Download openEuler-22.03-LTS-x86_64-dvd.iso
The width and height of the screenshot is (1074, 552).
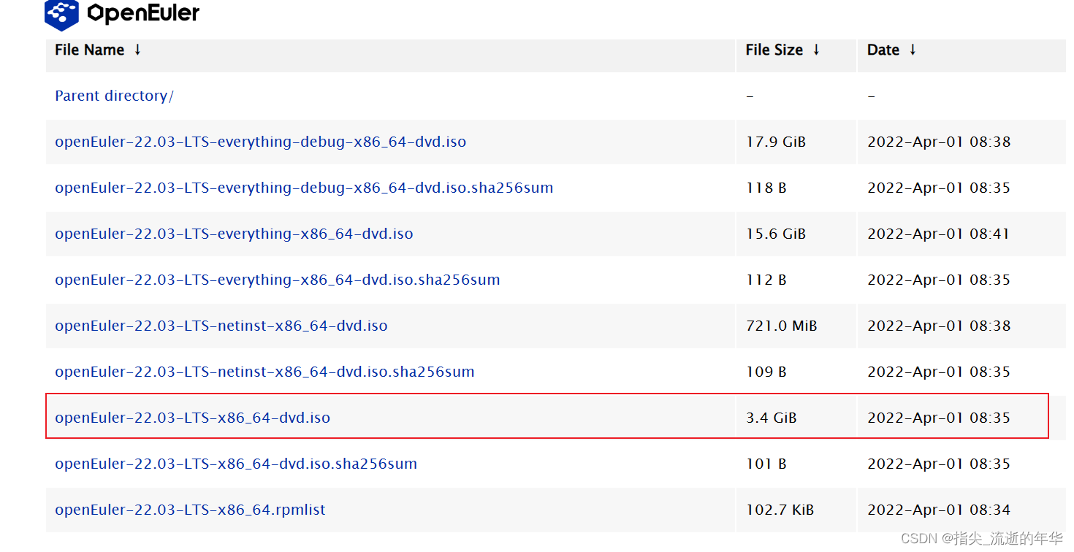point(193,418)
